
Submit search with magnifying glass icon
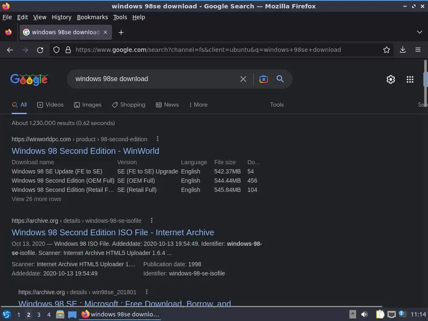[280, 79]
